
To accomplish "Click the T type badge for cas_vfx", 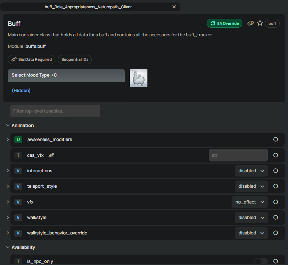I will point(18,155).
